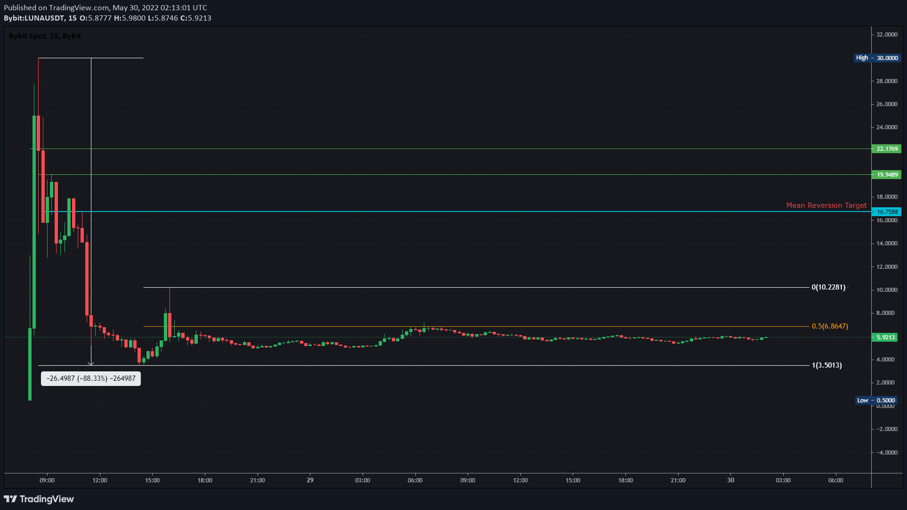Image resolution: width=907 pixels, height=510 pixels.
Task: Click the -26.4987 (-88.33%) measurement label
Action: click(x=90, y=379)
